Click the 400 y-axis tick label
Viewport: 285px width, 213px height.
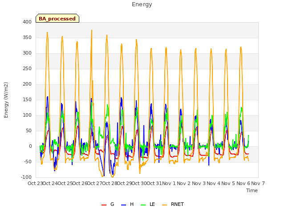click(27, 22)
